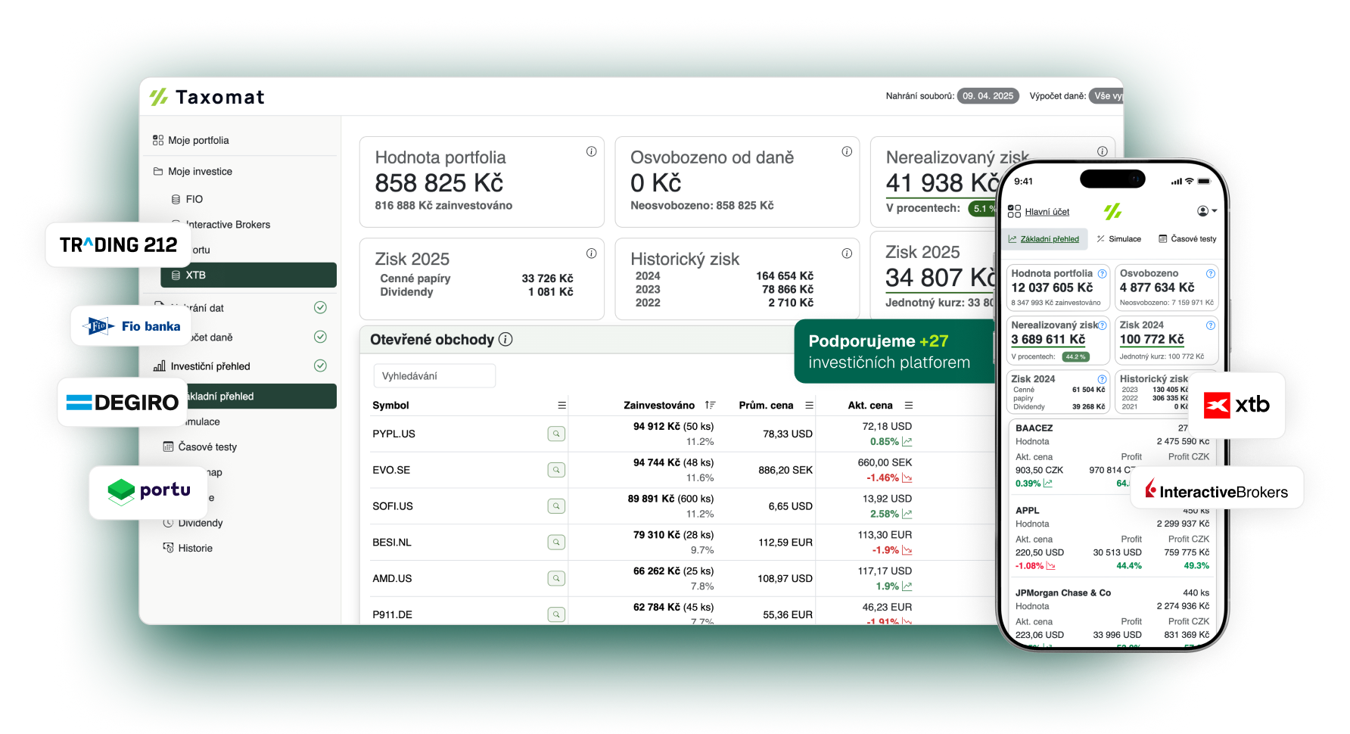This screenshot has width=1350, height=734.
Task: Toggle the green checkmark next to Výpočet daně
Action: (320, 337)
